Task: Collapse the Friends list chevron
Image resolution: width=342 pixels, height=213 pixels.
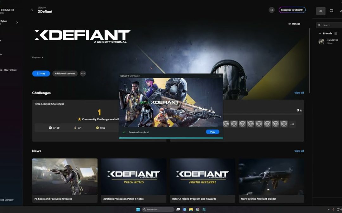Action: [320, 33]
